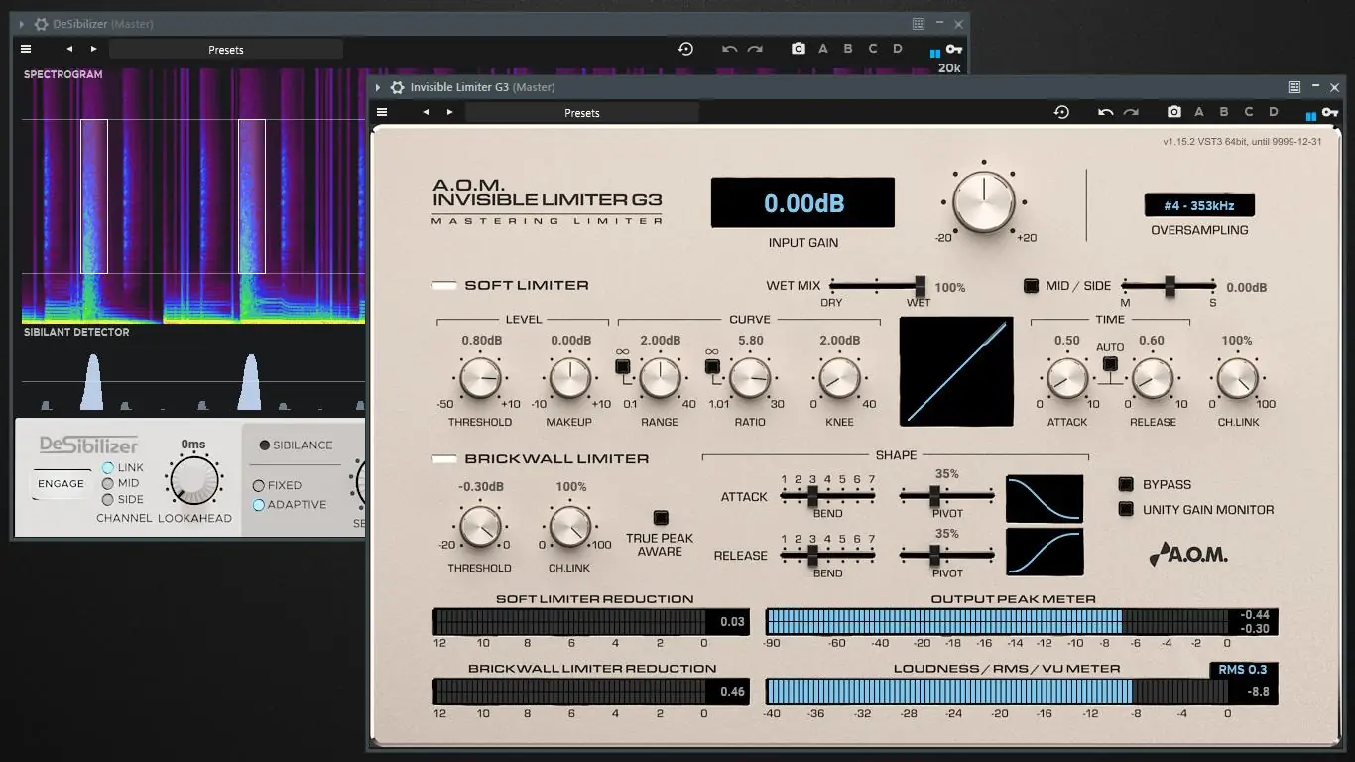
Task: Select snapshot slot C in DeSibilizer
Action: [873, 49]
